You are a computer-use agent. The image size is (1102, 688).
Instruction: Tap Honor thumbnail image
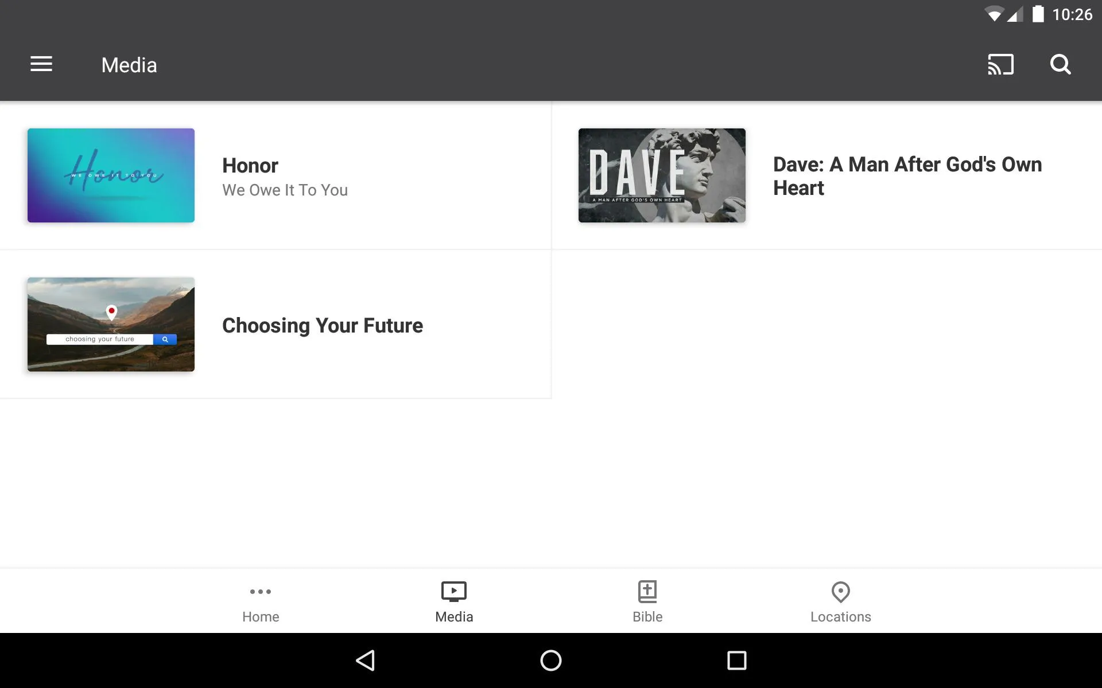point(110,175)
